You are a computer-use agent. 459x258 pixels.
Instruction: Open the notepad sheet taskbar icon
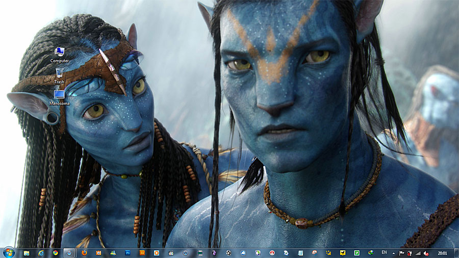(300, 253)
